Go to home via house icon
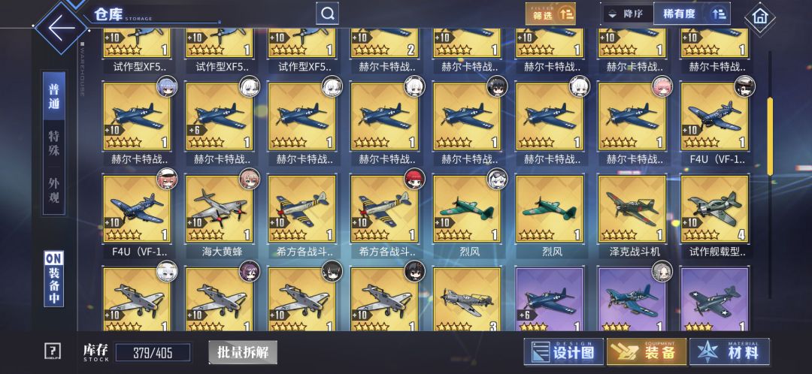The height and width of the screenshot is (374, 812). 759,17
